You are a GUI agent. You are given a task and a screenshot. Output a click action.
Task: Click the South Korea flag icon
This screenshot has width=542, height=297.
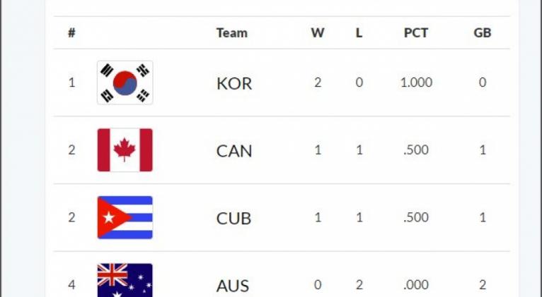click(125, 83)
